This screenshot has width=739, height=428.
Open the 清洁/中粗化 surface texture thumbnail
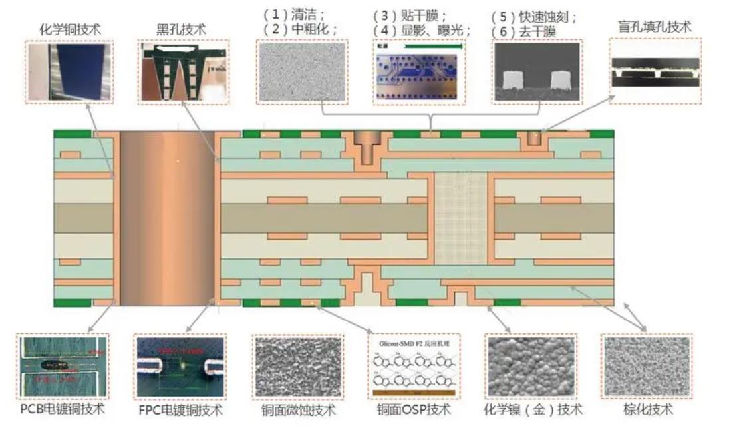pos(302,72)
